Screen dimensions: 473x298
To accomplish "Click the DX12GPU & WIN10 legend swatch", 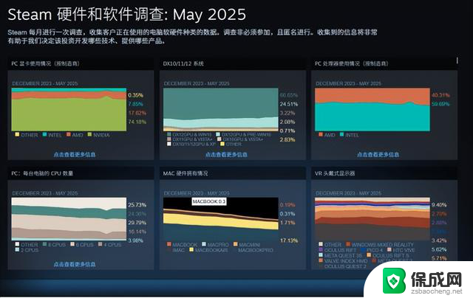I will [x=169, y=134].
